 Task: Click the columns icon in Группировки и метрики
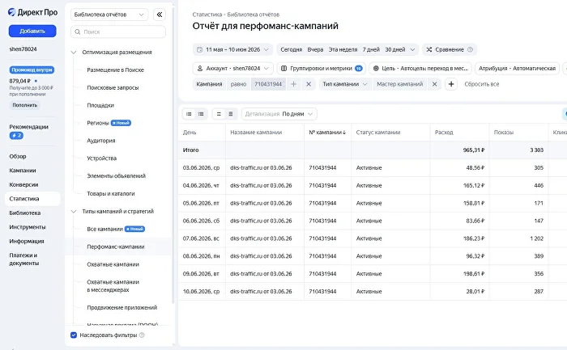point(283,68)
